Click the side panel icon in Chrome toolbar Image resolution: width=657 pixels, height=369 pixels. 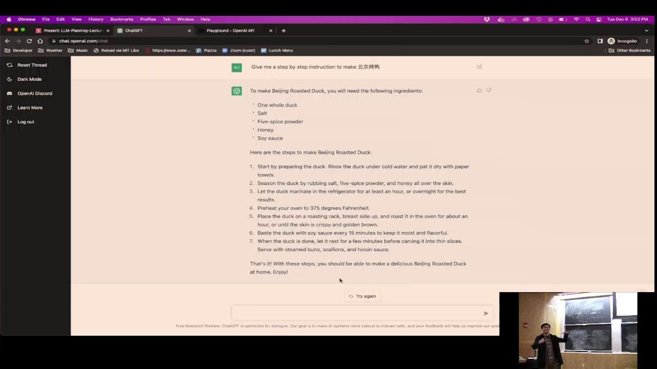(600, 41)
